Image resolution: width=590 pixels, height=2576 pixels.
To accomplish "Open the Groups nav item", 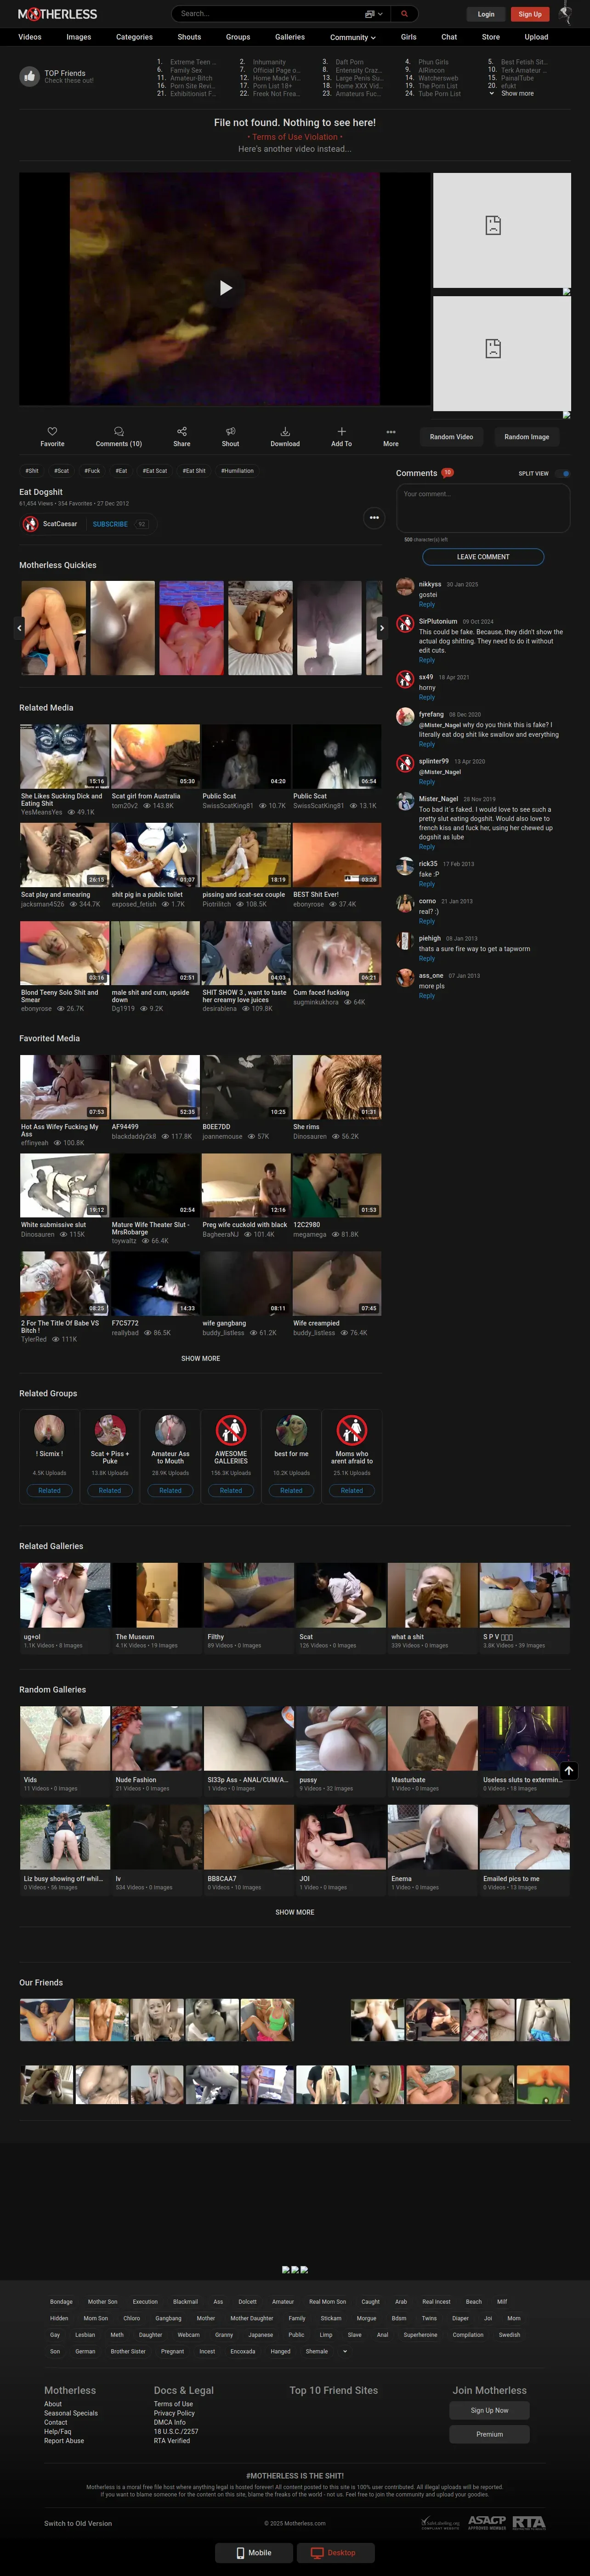I will point(238,37).
